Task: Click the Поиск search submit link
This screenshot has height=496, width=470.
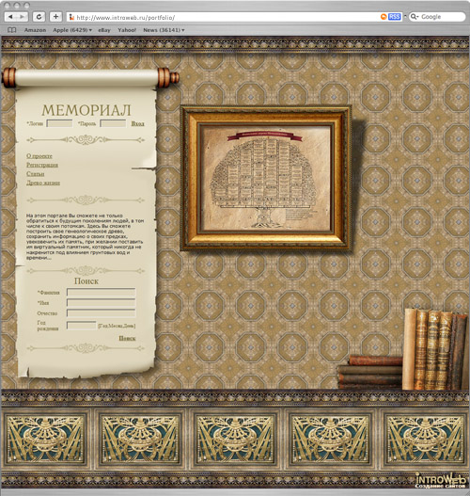Action: [x=127, y=338]
